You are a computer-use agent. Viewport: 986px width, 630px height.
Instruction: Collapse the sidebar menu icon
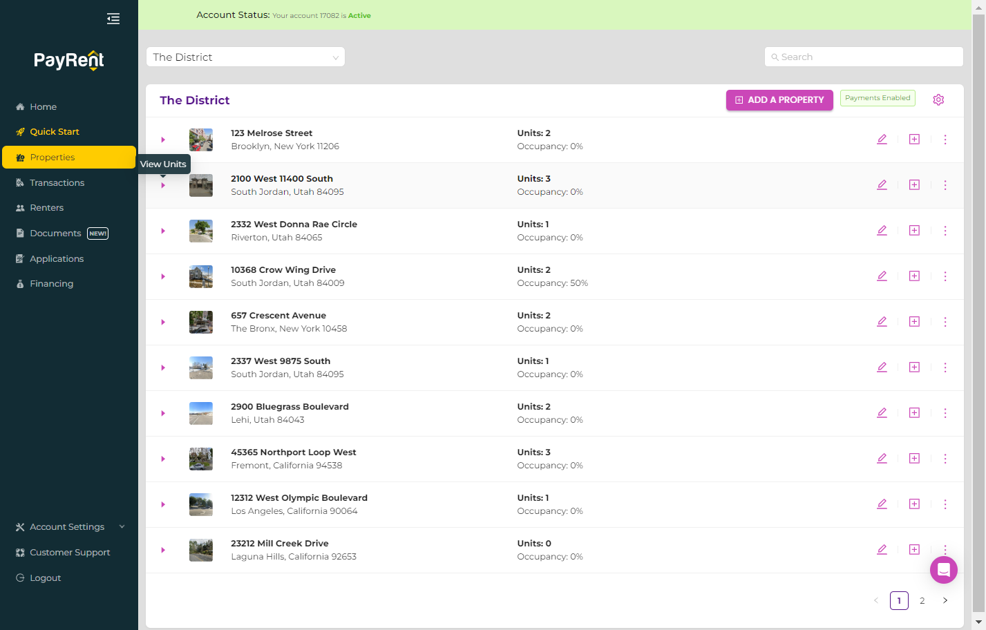[x=113, y=19]
